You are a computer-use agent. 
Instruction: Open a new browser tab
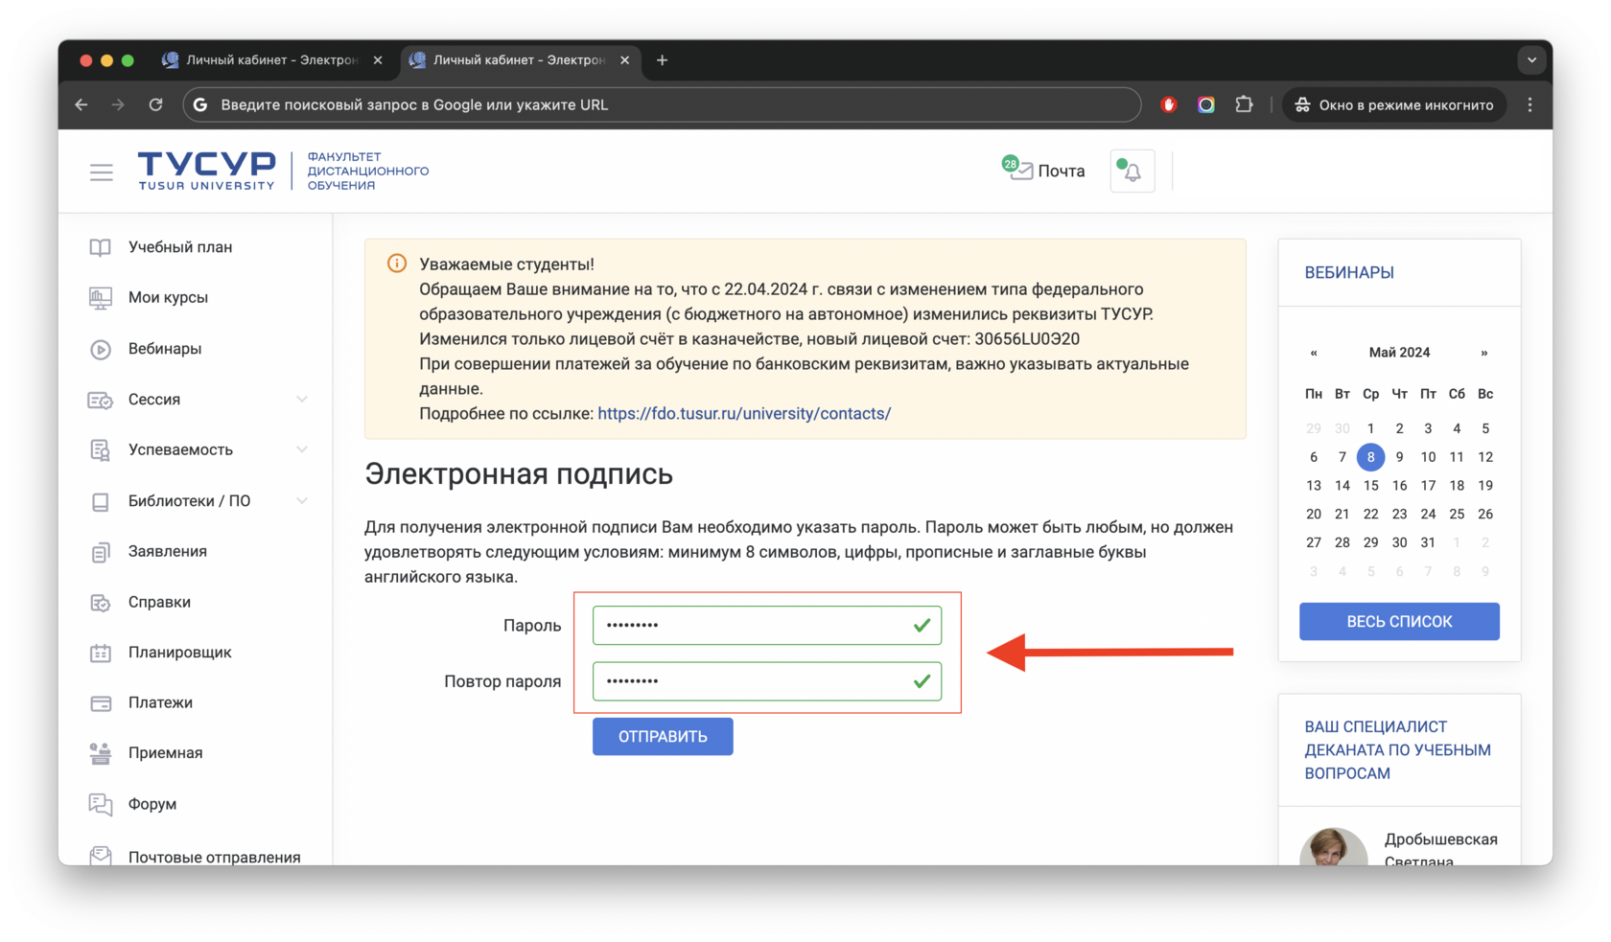tap(662, 59)
